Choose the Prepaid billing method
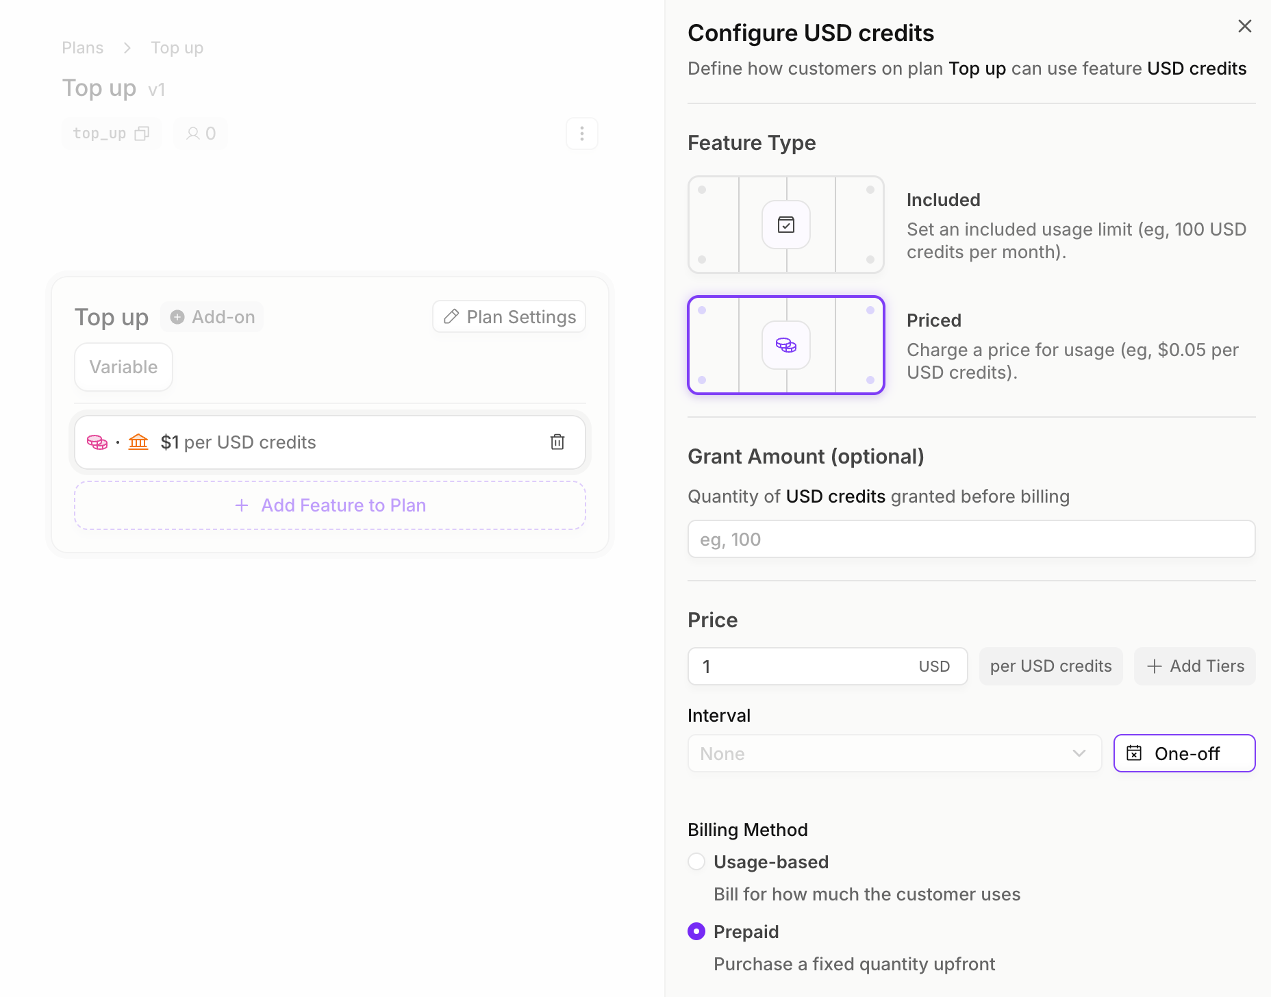The height and width of the screenshot is (997, 1271). [696, 931]
